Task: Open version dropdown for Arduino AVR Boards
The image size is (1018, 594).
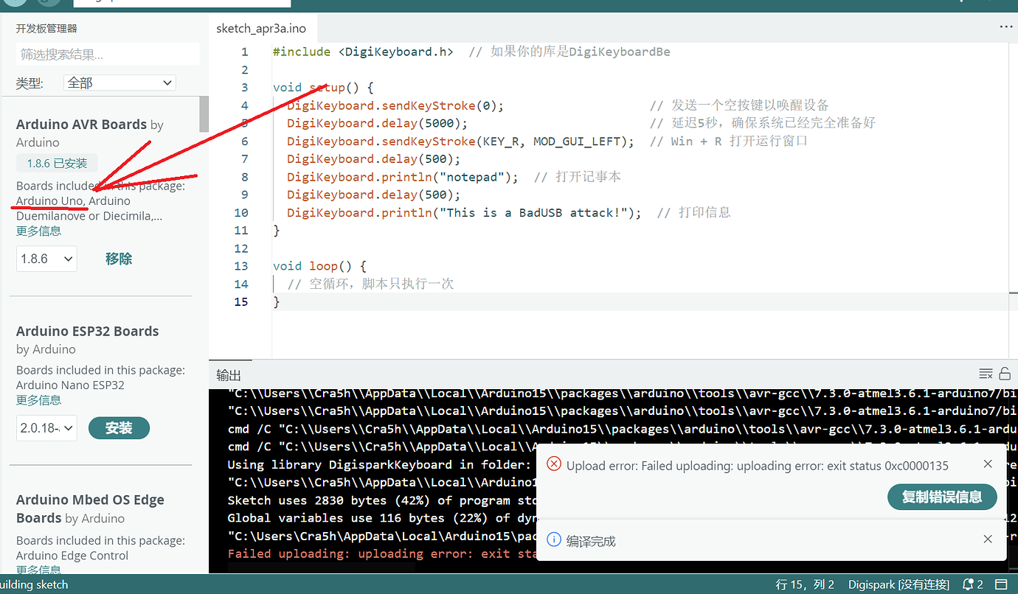Action: click(x=46, y=259)
